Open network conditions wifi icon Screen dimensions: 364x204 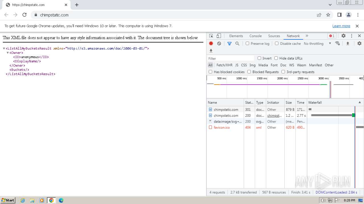coord(338,44)
